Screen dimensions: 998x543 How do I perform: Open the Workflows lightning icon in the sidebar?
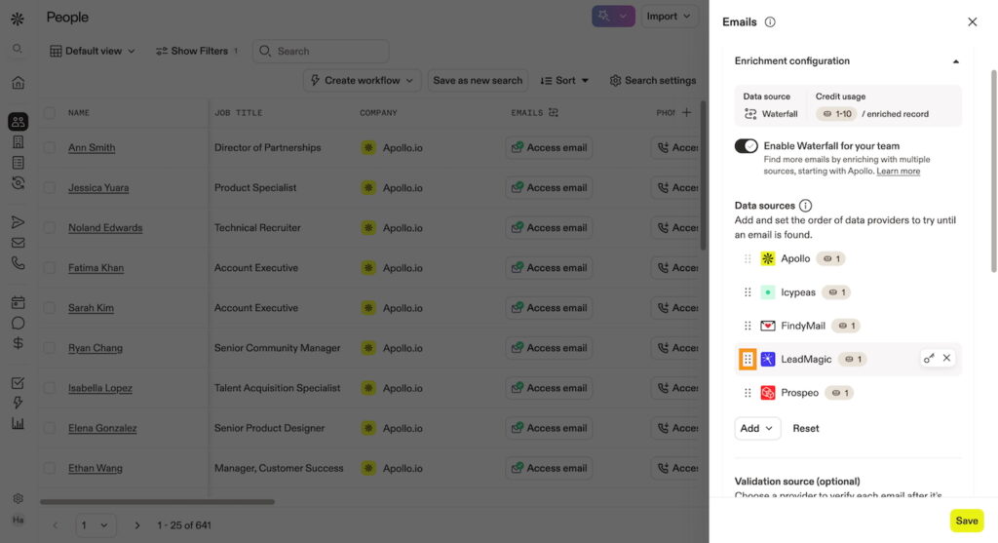coord(18,403)
